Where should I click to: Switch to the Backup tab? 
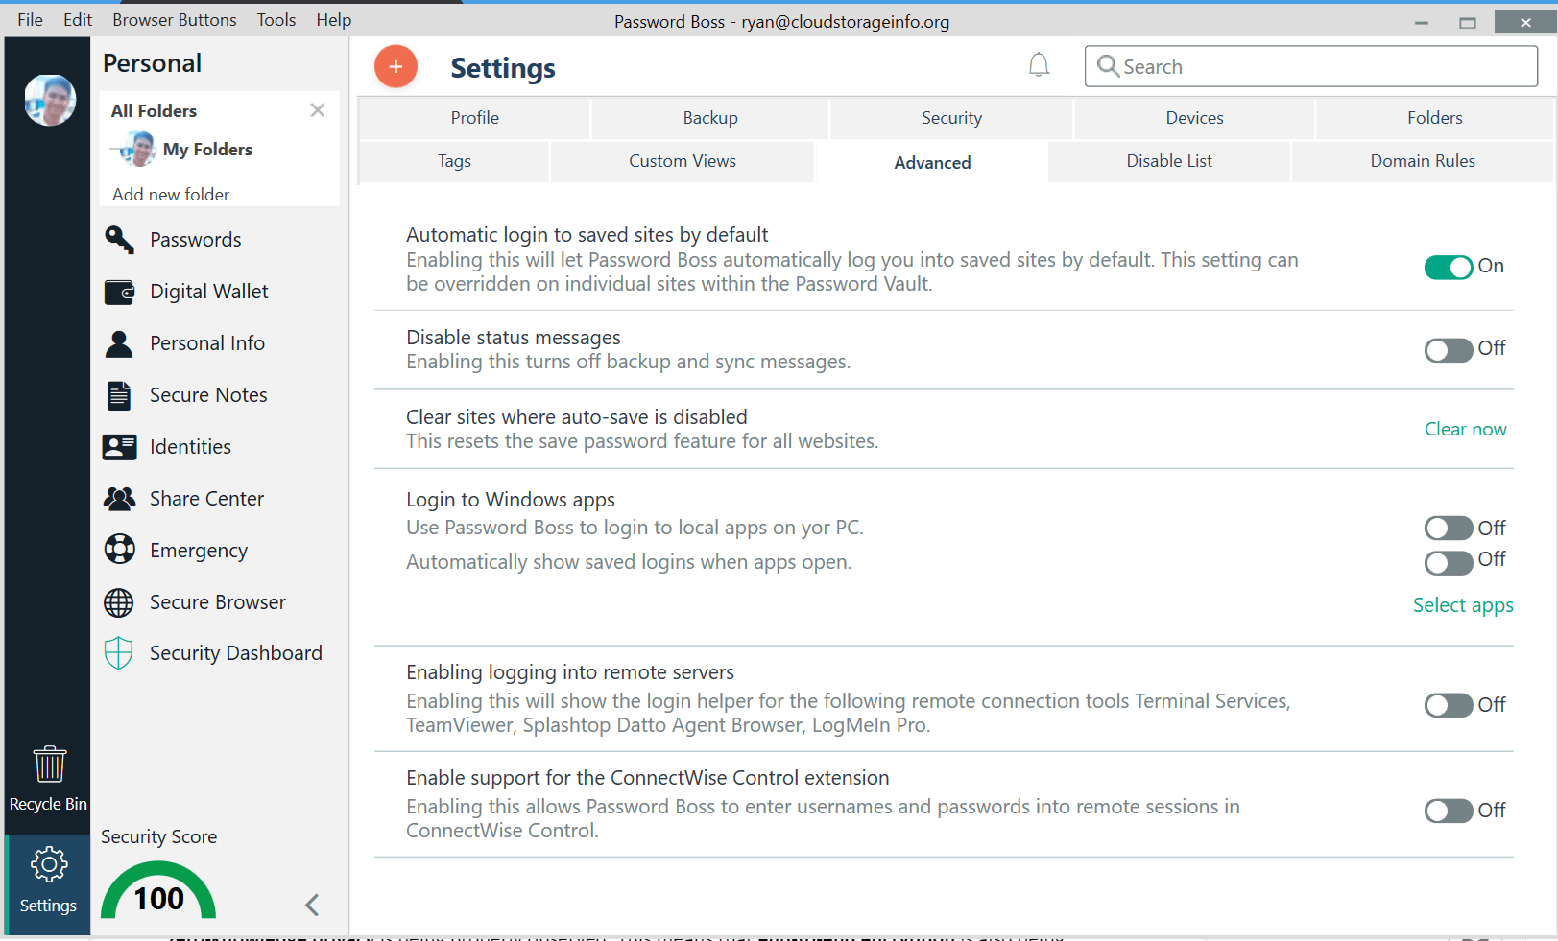[x=710, y=118]
